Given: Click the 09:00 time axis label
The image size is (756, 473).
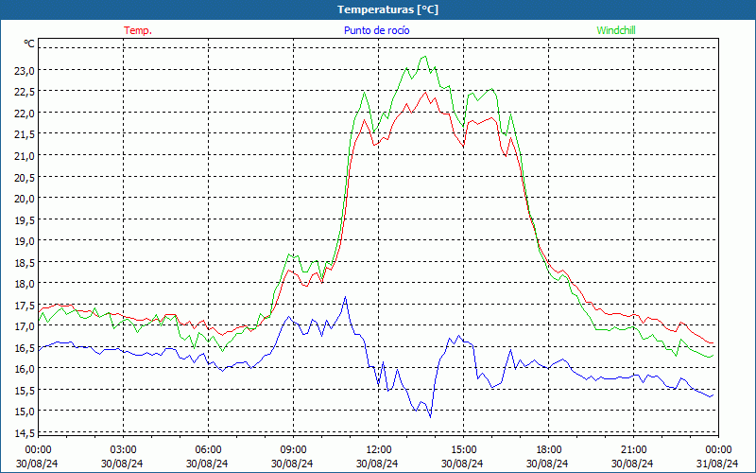Looking at the screenshot, I should [x=293, y=449].
